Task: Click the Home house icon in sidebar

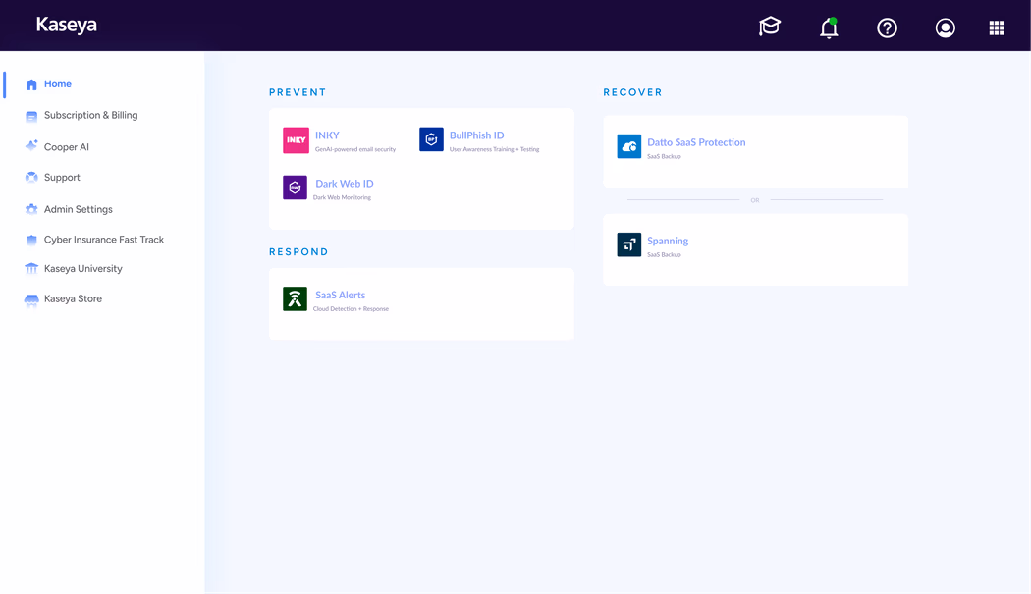Action: click(30, 84)
